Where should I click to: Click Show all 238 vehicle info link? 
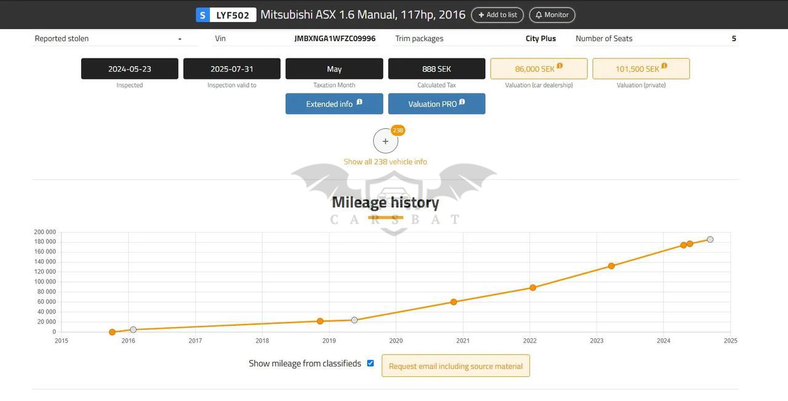tap(385, 162)
